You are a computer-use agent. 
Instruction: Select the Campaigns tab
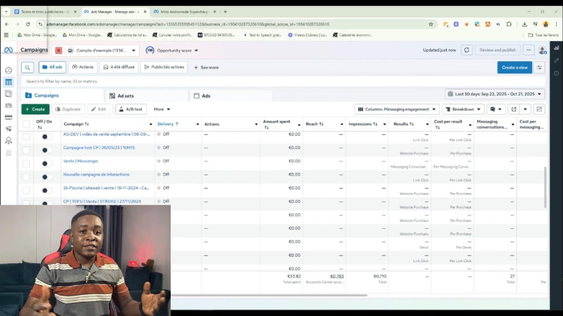[62, 95]
